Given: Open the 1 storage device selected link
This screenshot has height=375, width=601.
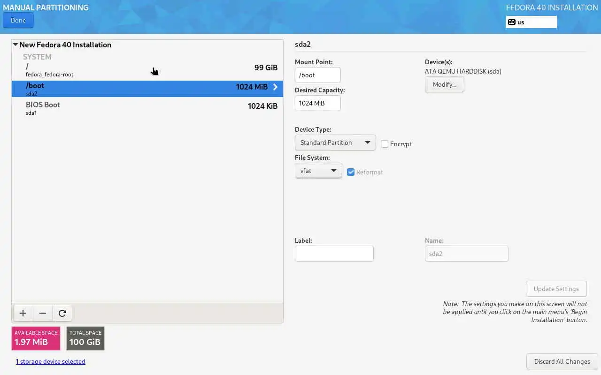Looking at the screenshot, I should point(51,361).
